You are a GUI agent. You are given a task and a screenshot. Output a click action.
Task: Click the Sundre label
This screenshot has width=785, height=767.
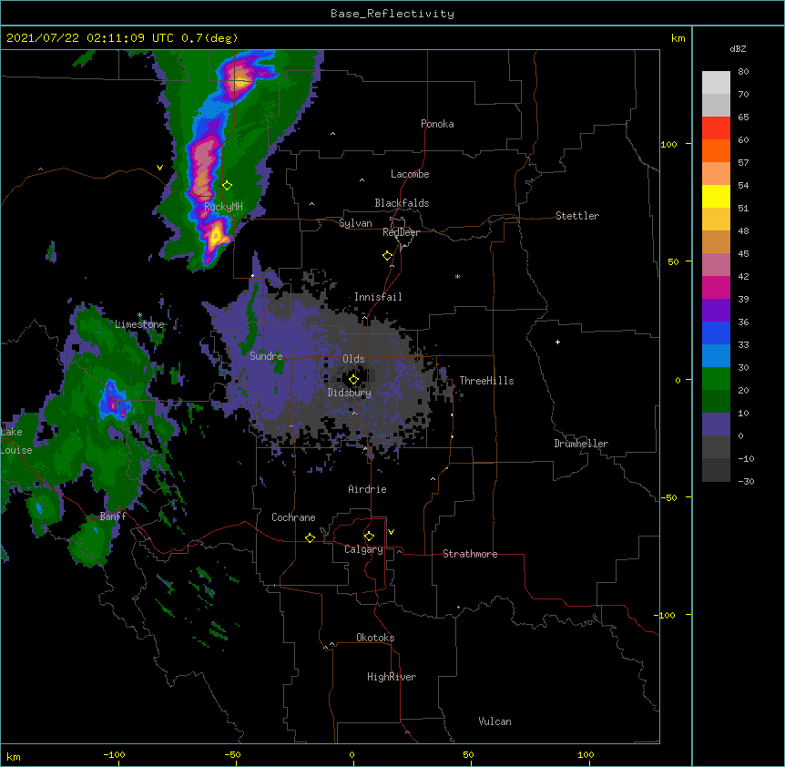[x=266, y=356]
